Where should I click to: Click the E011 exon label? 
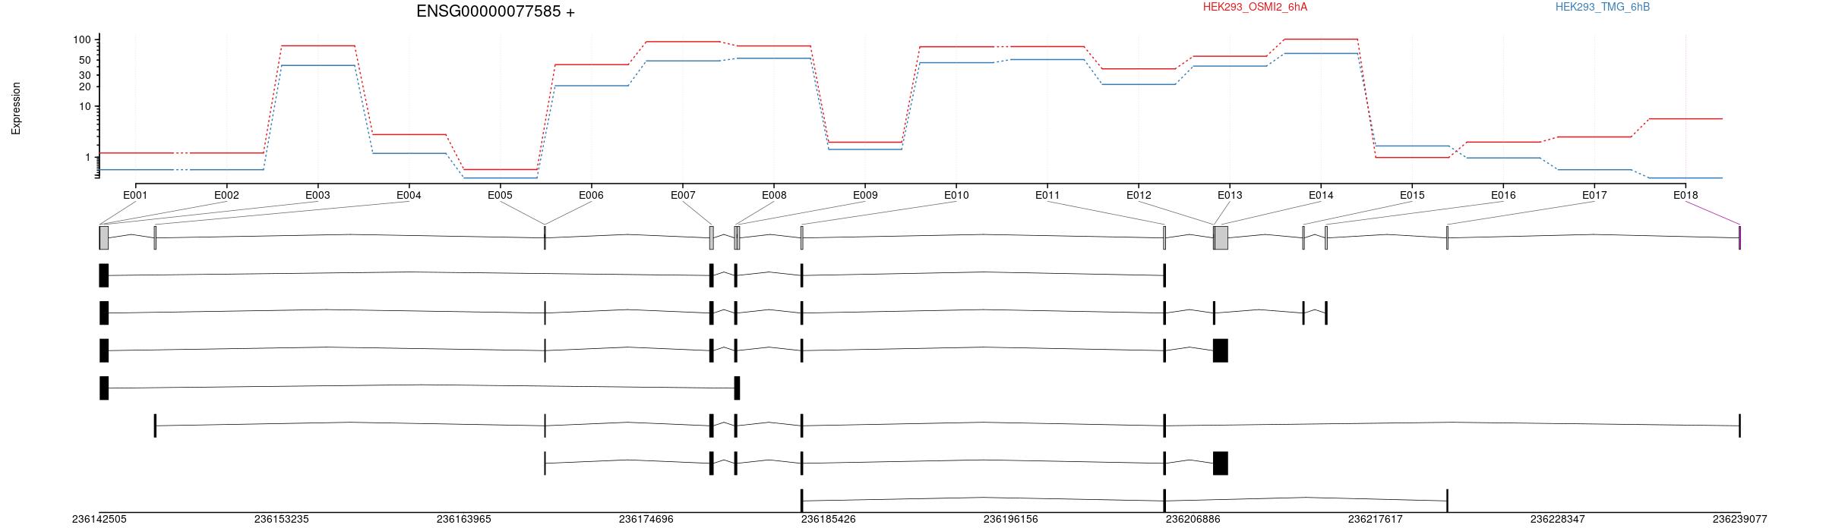click(x=1047, y=195)
